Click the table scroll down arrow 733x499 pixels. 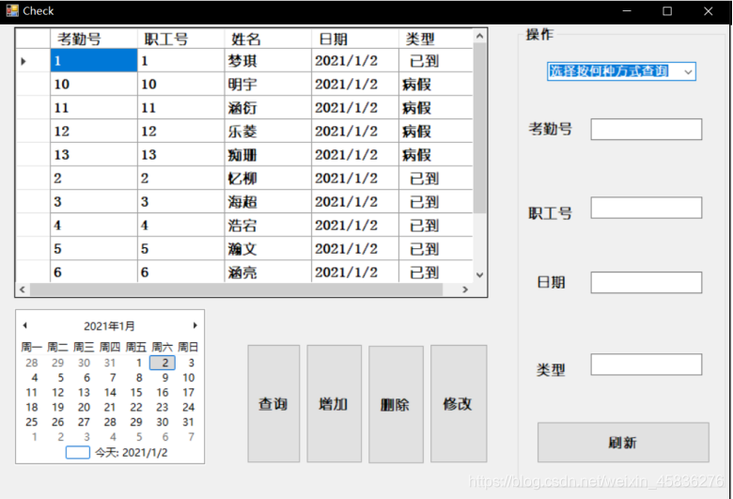[479, 275]
